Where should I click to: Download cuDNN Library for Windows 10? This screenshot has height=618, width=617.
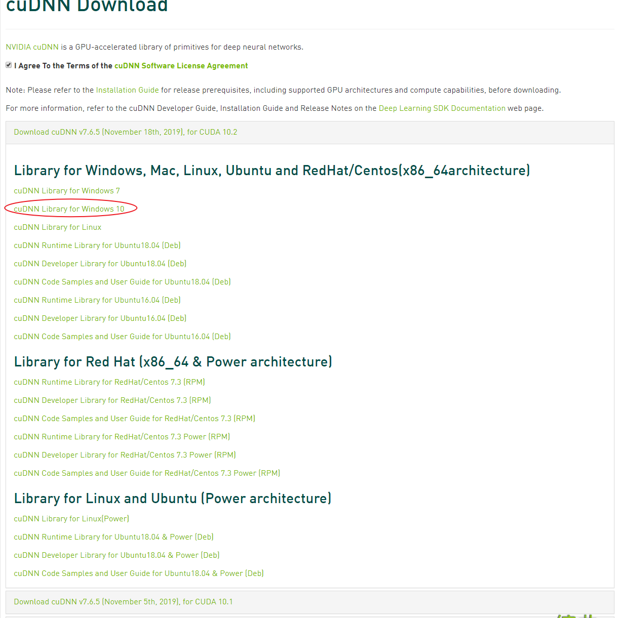(69, 209)
